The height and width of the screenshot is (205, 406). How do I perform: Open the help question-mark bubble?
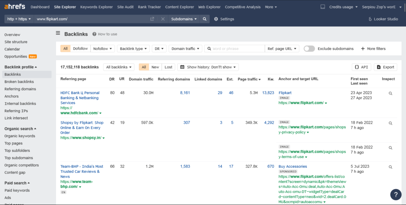396,194
